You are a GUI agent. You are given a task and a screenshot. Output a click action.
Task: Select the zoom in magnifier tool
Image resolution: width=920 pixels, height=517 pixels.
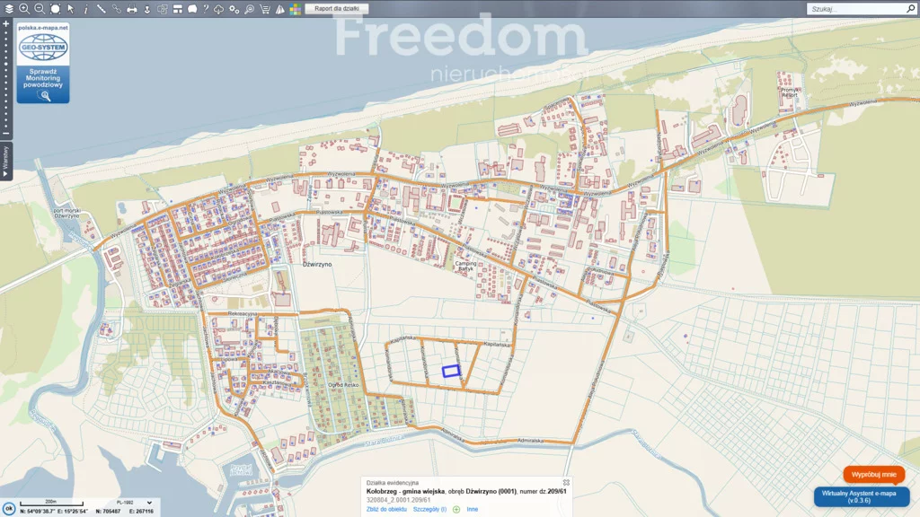point(24,8)
